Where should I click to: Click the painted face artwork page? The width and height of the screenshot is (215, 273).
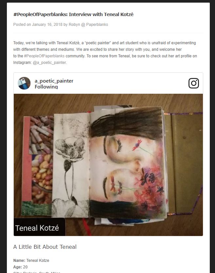point(128,164)
